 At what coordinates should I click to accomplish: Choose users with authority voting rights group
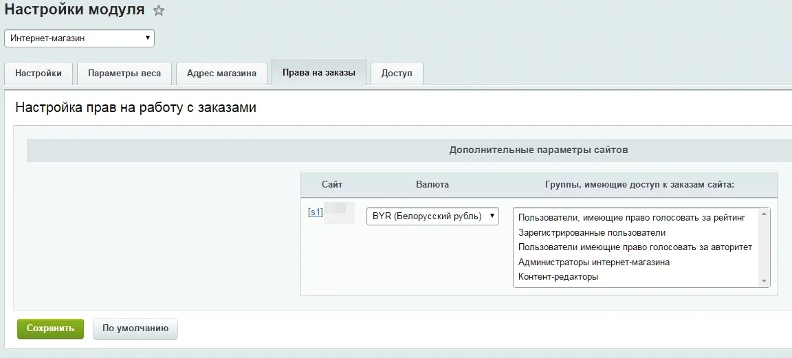click(635, 247)
